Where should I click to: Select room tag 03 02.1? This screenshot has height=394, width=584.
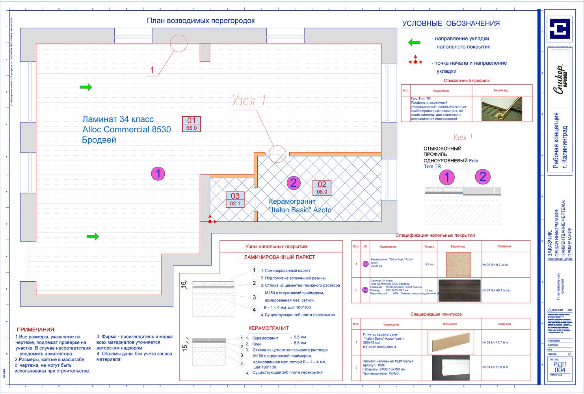pos(235,199)
